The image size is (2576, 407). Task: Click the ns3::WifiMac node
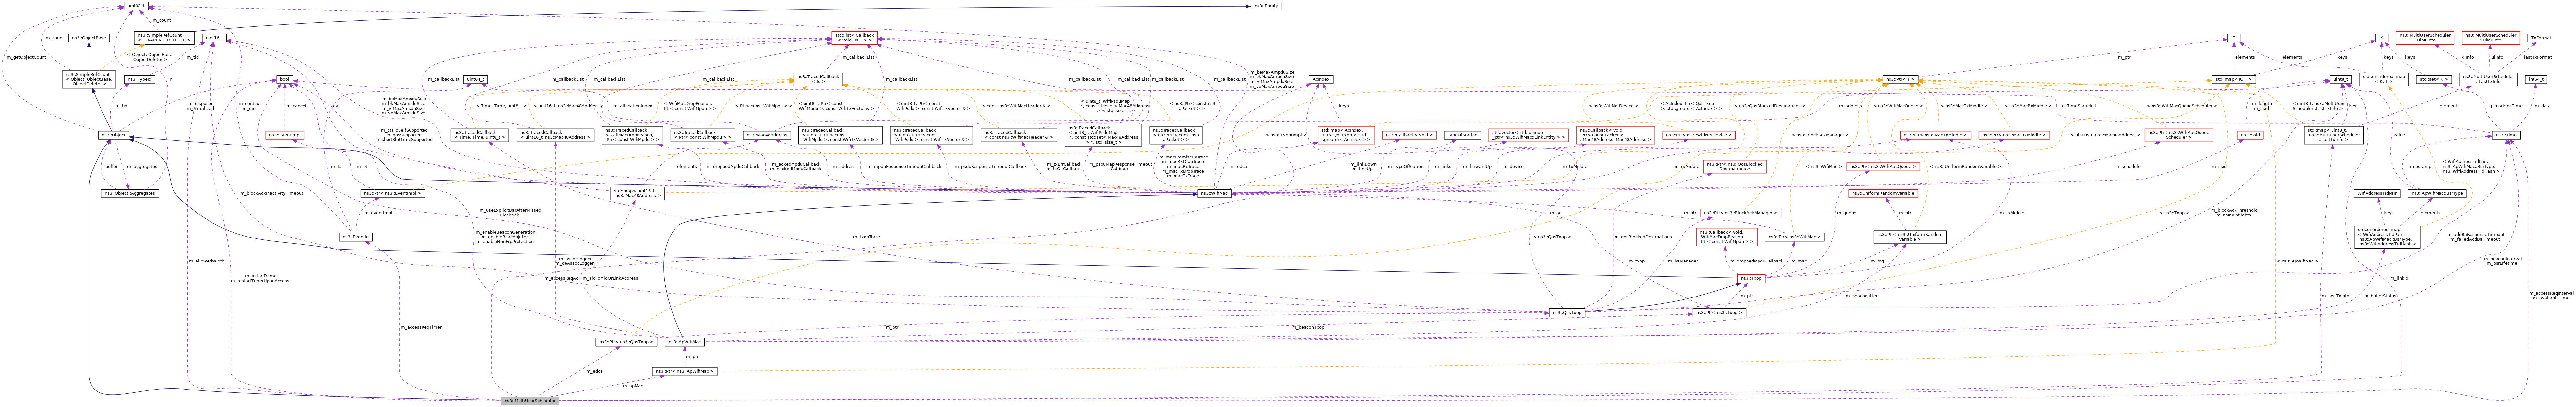pyautogui.click(x=1214, y=193)
